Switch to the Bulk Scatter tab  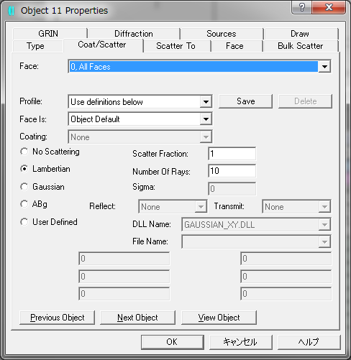click(301, 46)
